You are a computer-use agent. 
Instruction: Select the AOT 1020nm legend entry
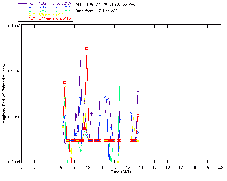coord(45,19)
